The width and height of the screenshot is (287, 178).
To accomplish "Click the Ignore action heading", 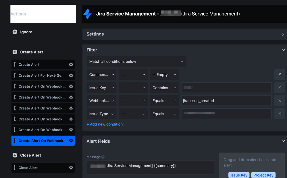I will point(26,32).
